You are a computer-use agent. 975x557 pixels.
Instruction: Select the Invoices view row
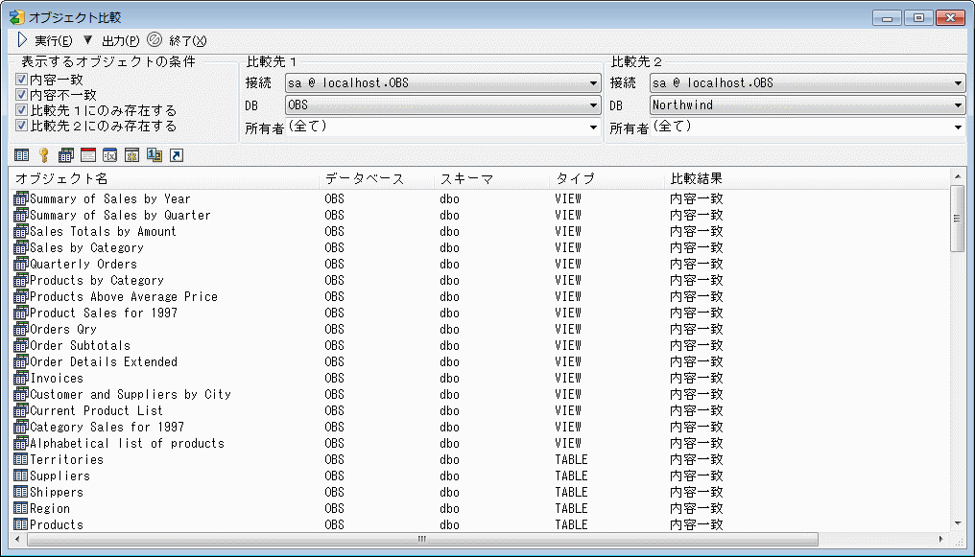(x=57, y=378)
